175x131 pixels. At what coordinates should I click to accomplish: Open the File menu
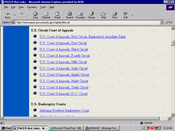tap(6, 7)
